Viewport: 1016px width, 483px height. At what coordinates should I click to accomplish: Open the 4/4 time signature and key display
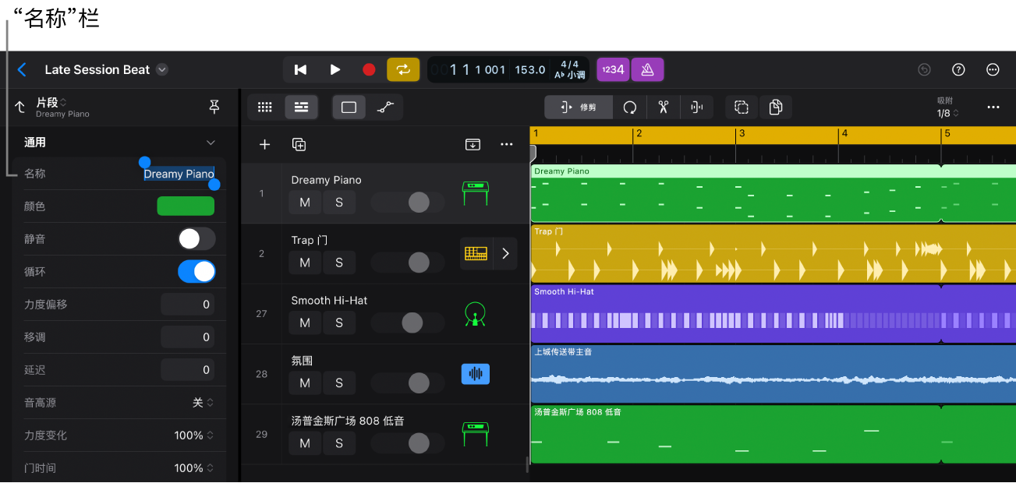point(570,69)
